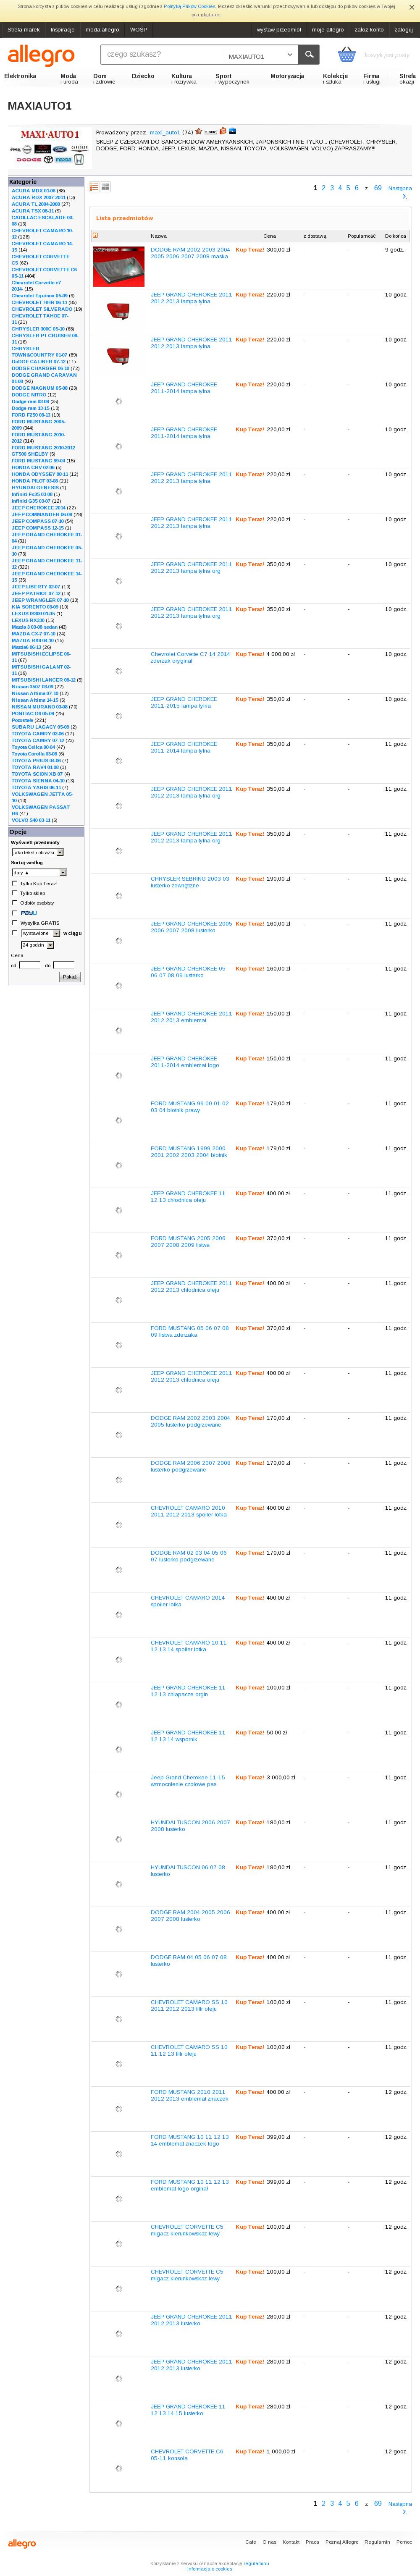Viewport: 420px width, 2576px height.
Task: Click the DODGE RAM hood thumbnail
Action: click(x=118, y=267)
